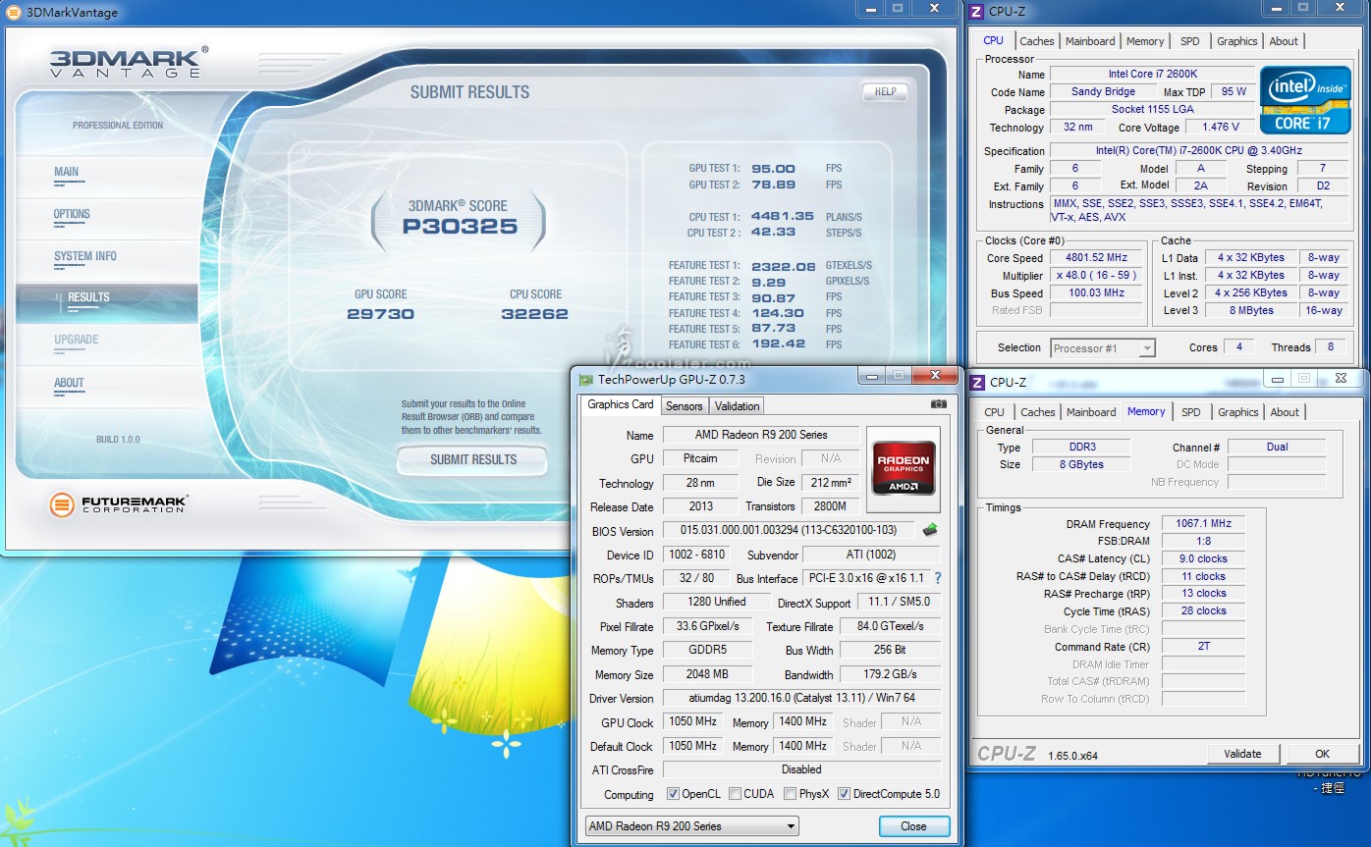Open SPD tab in lower CPU-Z window
Viewport: 1371px width, 847px height.
(x=1190, y=412)
